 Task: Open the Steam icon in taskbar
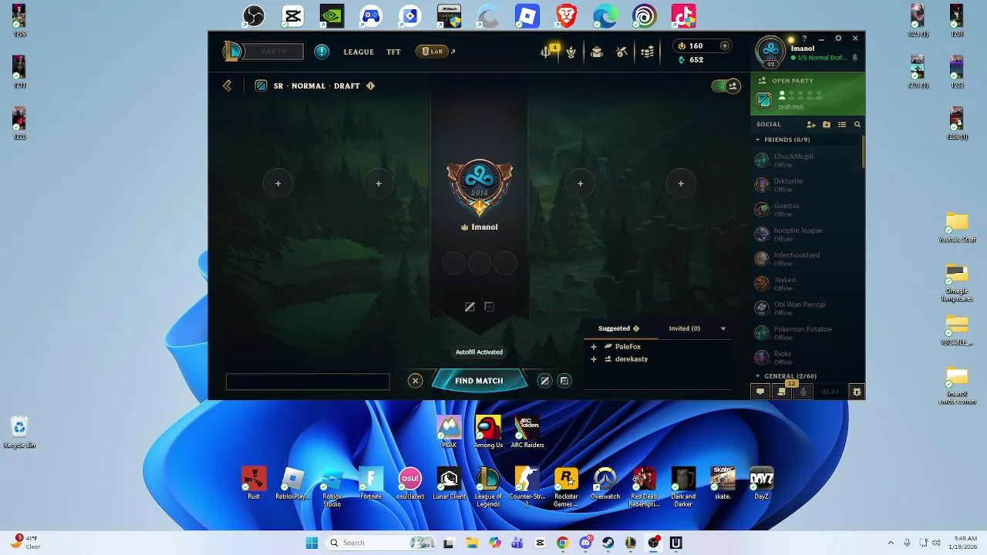tap(608, 543)
